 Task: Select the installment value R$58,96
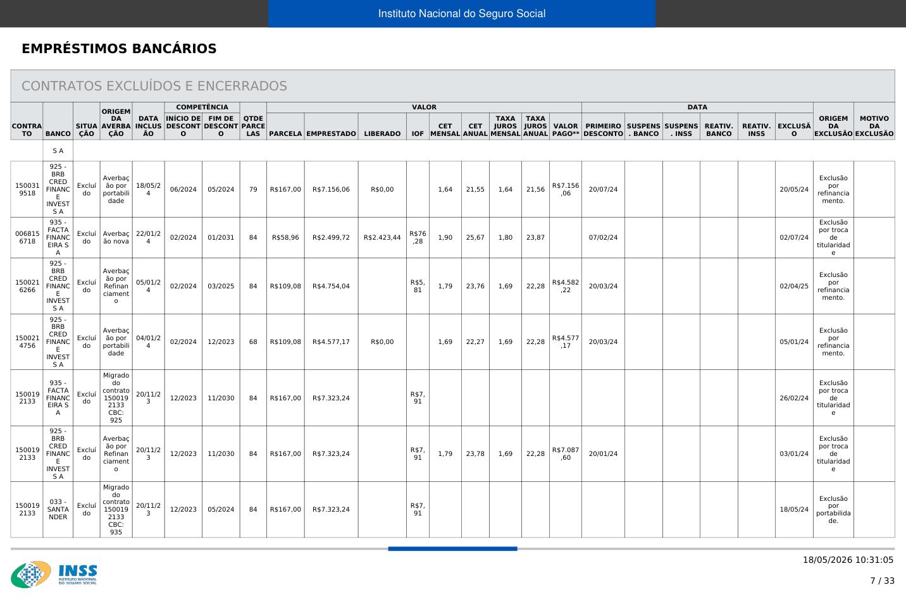tap(285, 237)
